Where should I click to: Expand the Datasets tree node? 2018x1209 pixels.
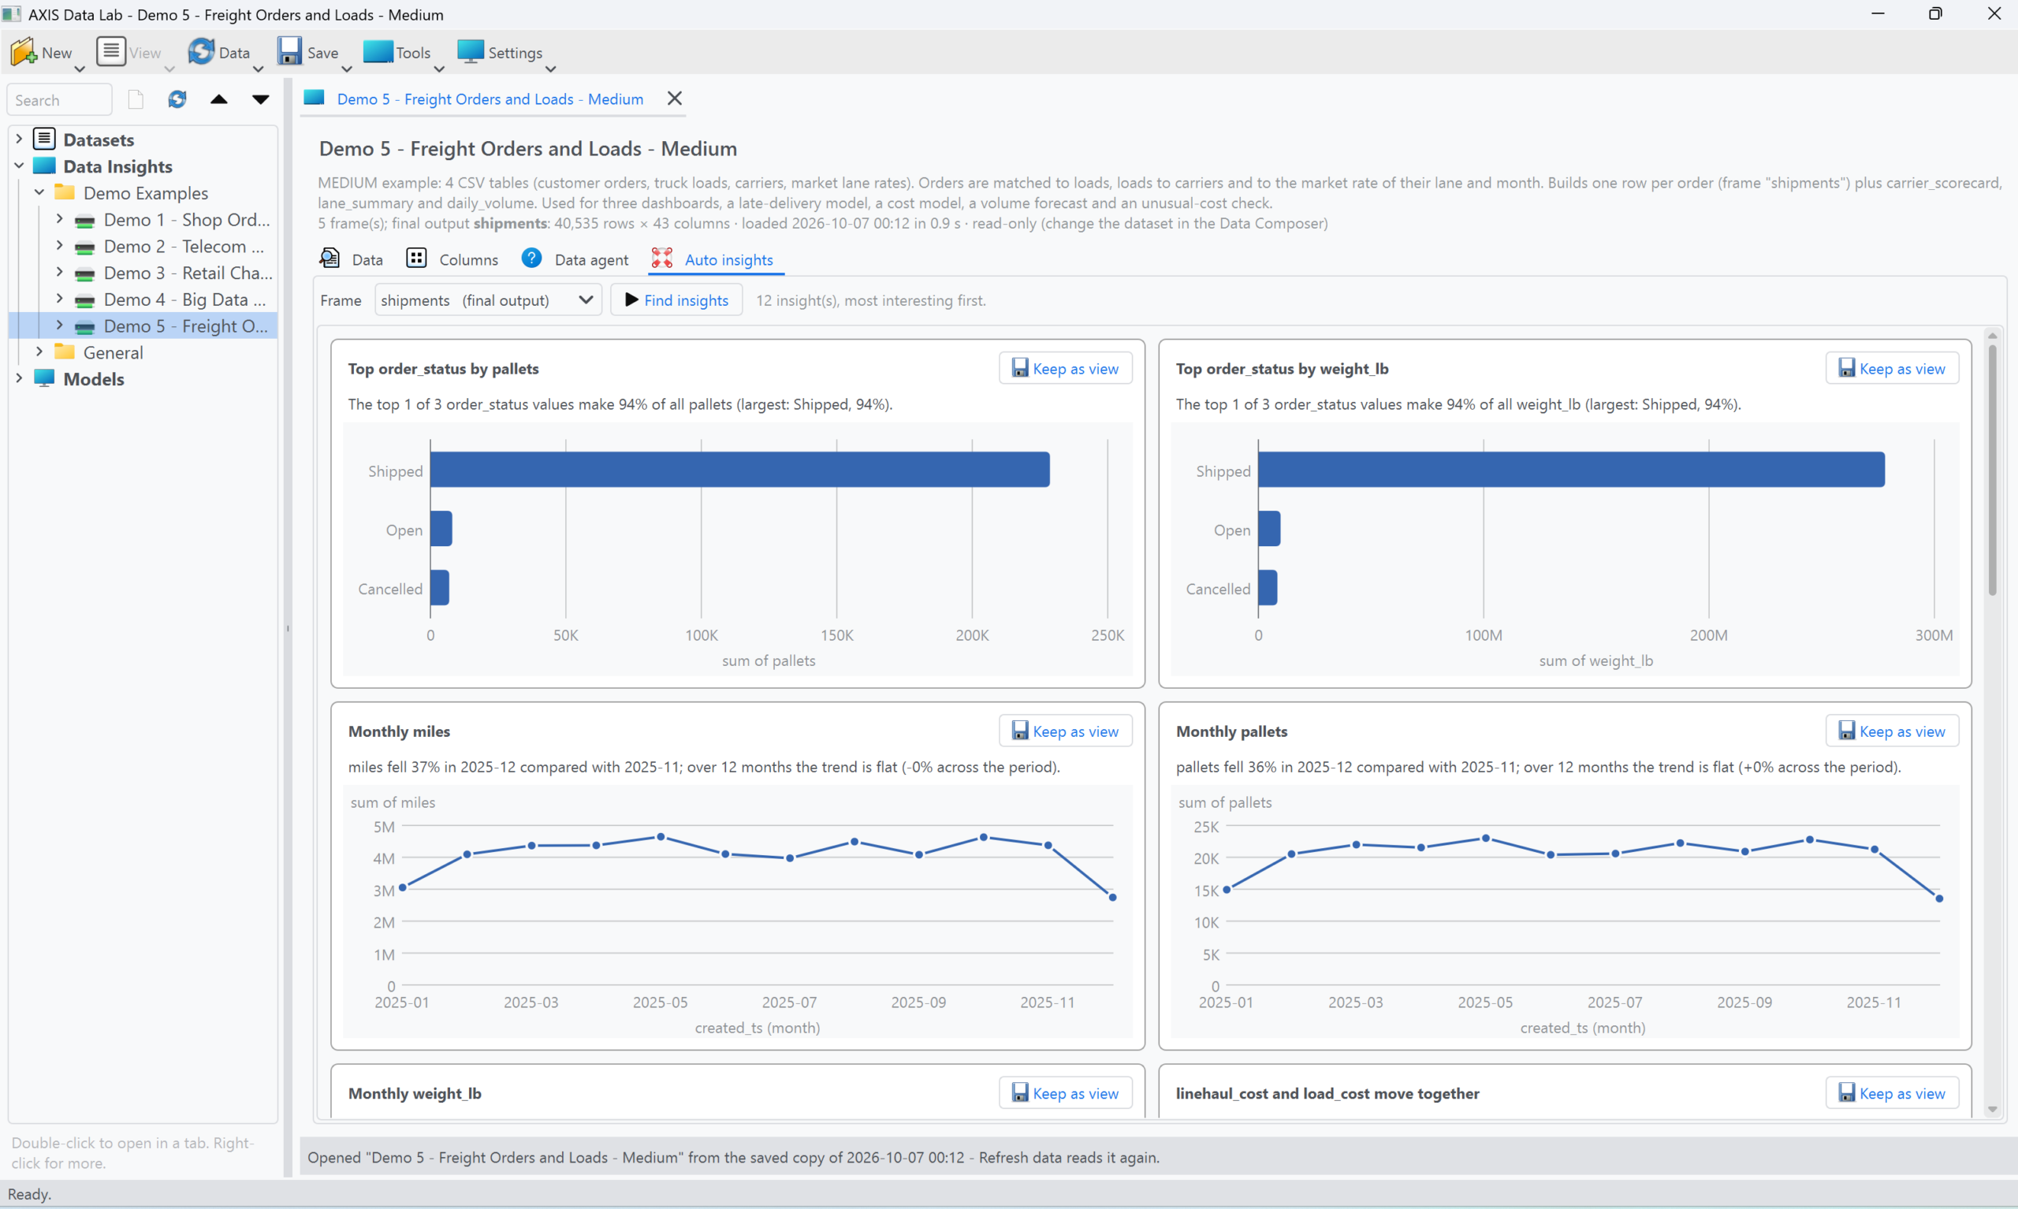point(19,139)
